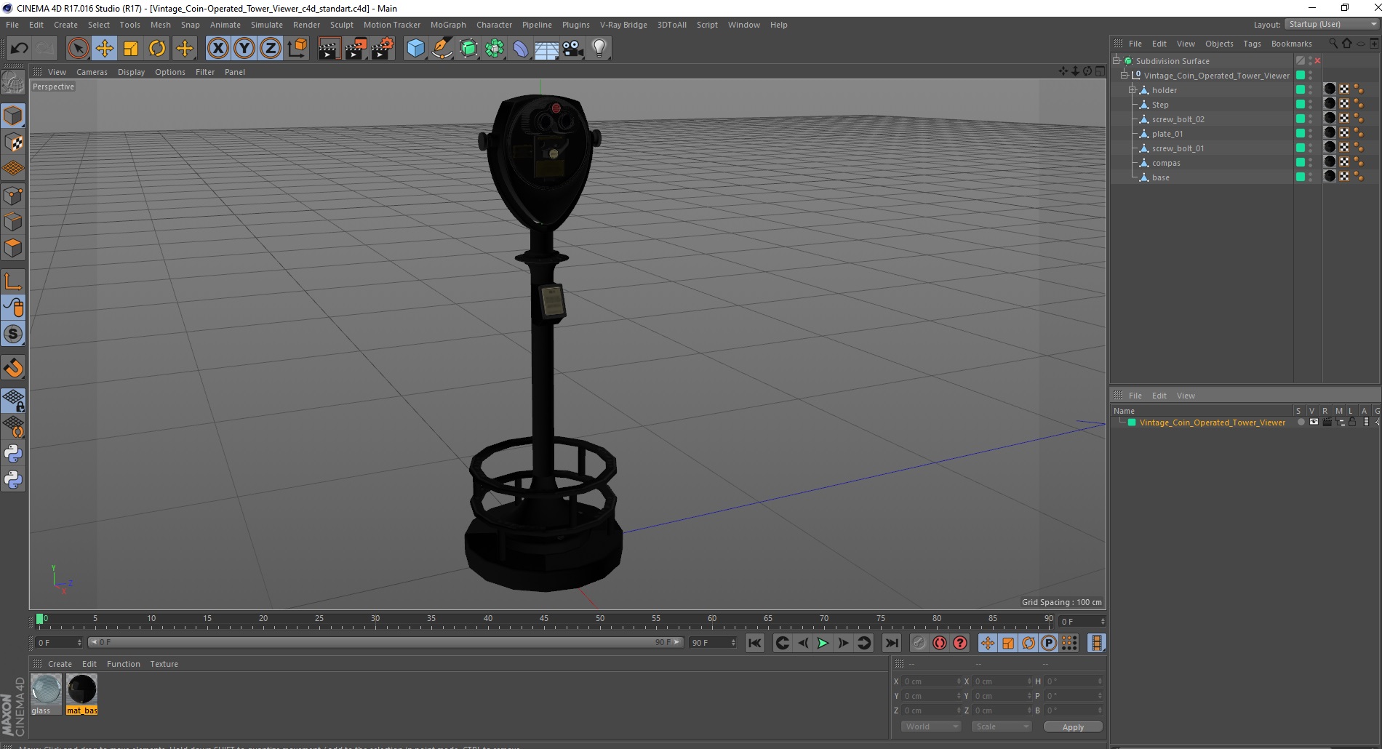
Task: Click the base object's layer swatch
Action: click(1301, 177)
